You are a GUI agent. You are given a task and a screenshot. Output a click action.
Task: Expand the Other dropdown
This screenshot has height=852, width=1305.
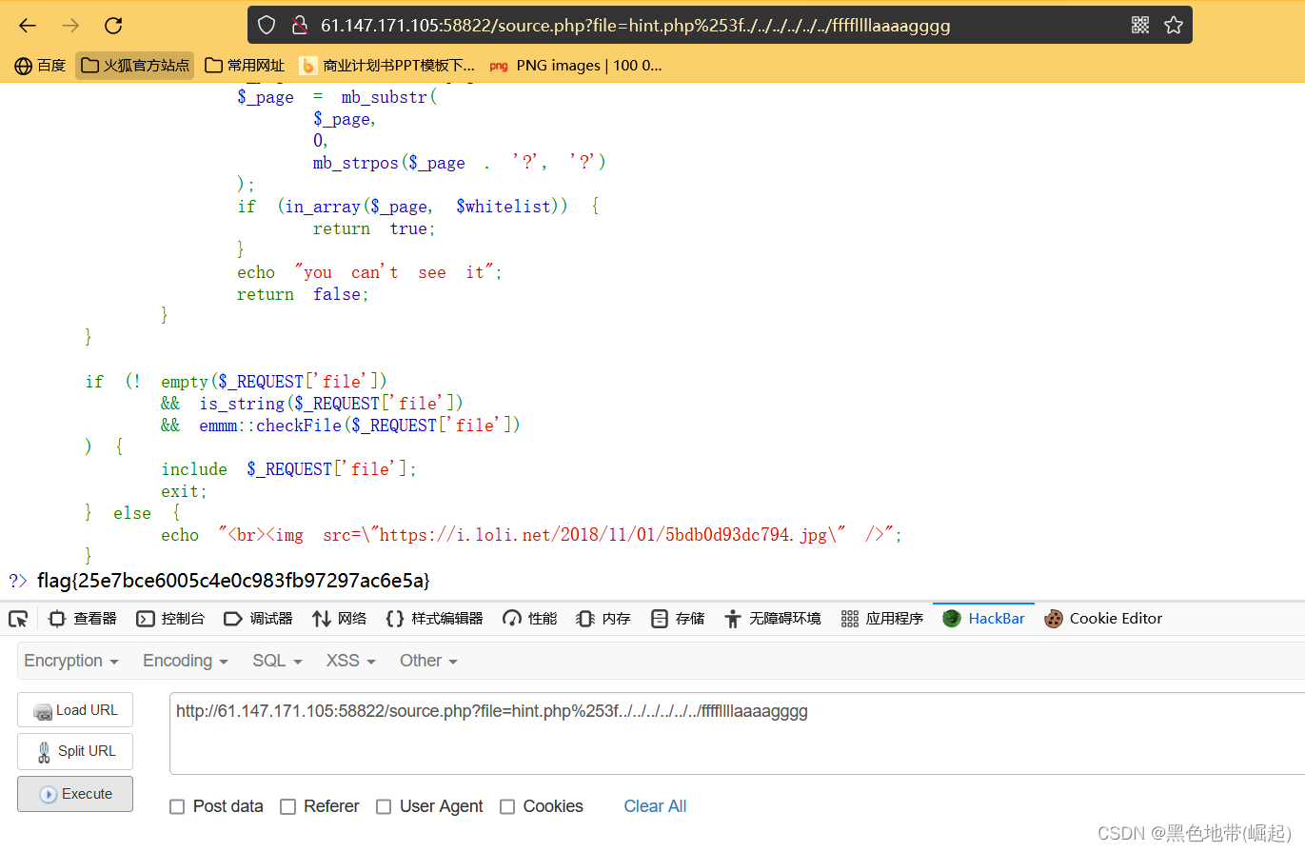(428, 661)
